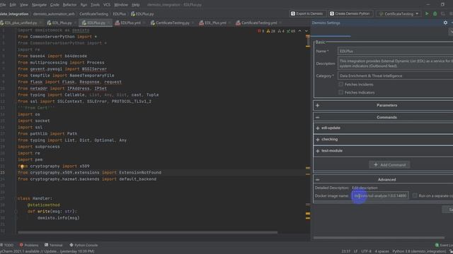Open the File menu
This screenshot has height=254, width=453.
(3, 5)
